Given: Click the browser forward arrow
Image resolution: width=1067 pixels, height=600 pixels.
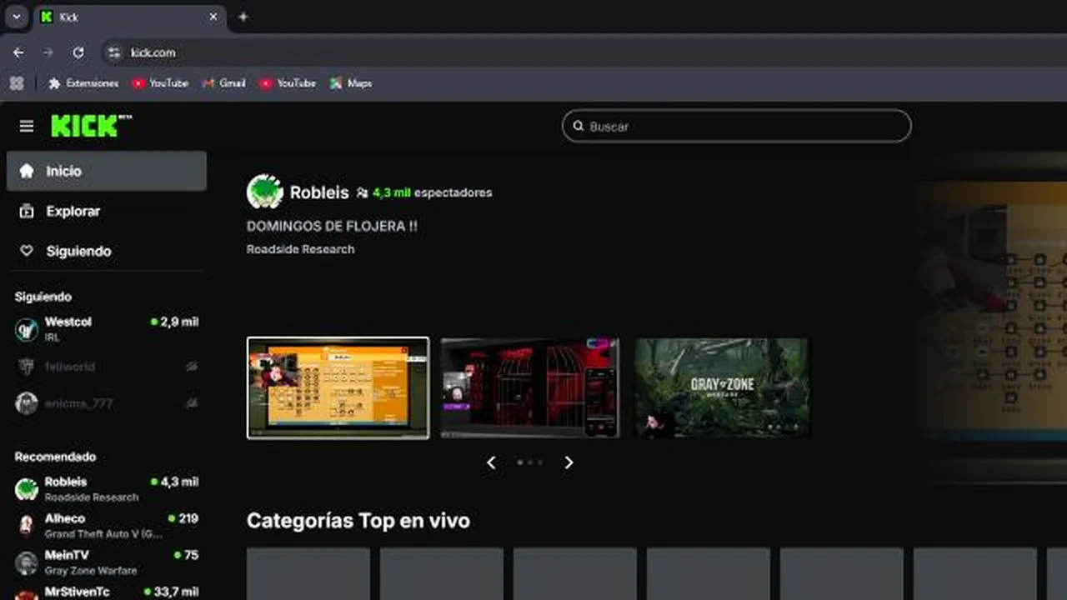Looking at the screenshot, I should [48, 52].
